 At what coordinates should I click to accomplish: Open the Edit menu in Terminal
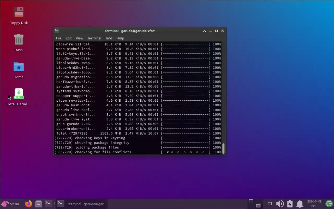coord(69,38)
